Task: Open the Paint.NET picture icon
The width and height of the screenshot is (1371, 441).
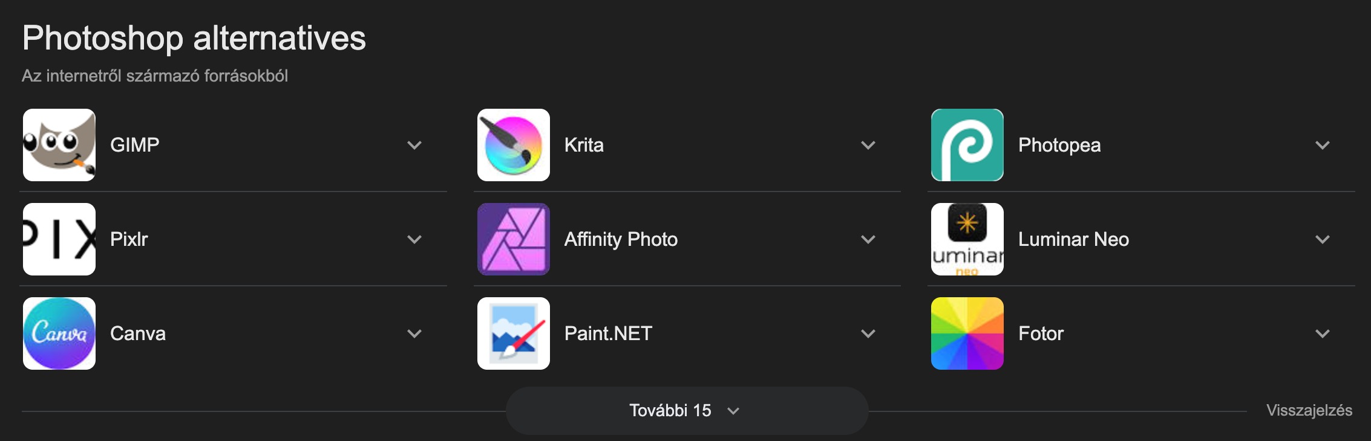Action: 513,333
